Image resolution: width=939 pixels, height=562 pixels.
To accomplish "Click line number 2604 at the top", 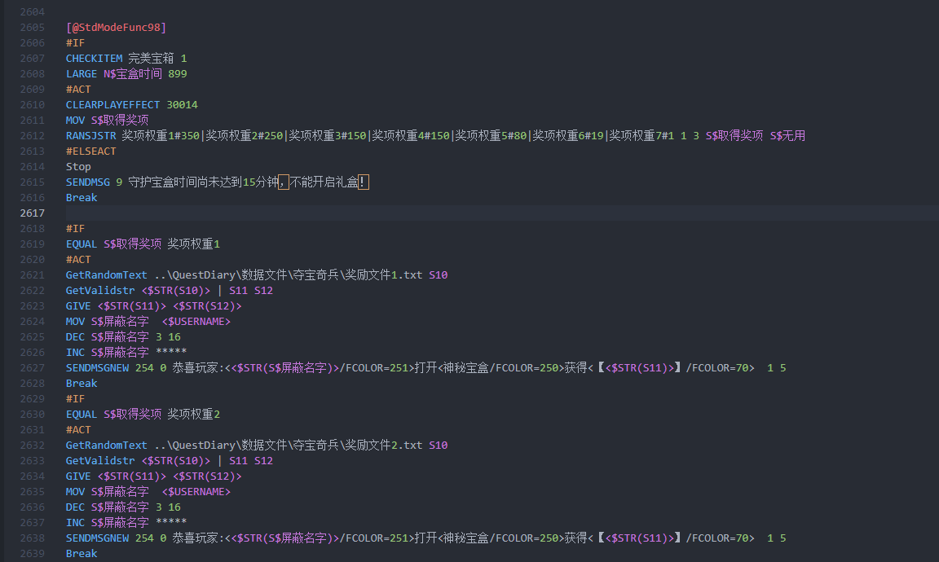I will coord(33,11).
